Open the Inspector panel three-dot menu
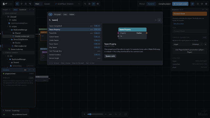 tap(207, 10)
